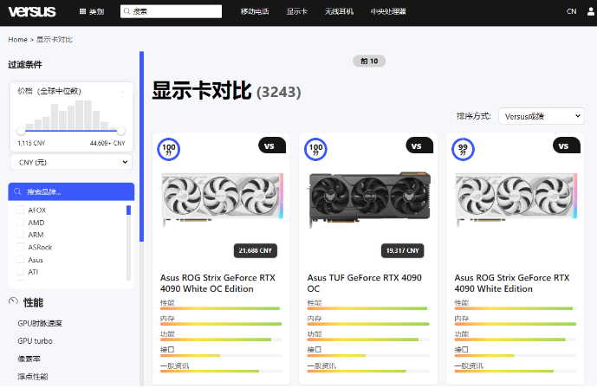Open the 类别 categories grid icon
The image size is (597, 388).
(82, 11)
